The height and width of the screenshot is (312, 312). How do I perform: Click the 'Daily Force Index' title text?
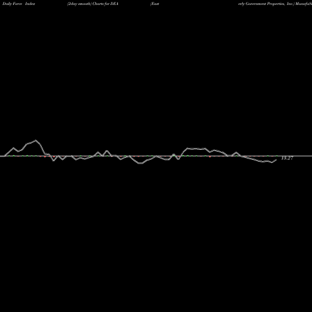[x=19, y=4]
